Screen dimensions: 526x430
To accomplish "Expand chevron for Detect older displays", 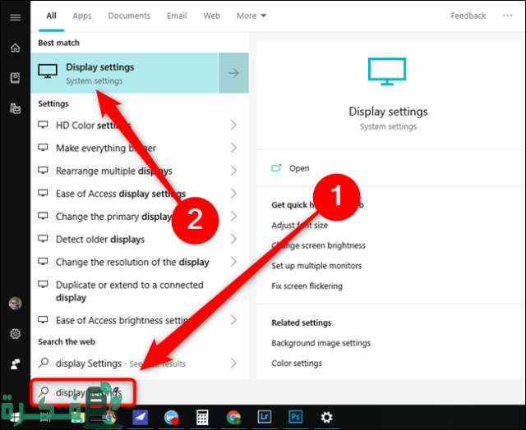I will tap(233, 240).
